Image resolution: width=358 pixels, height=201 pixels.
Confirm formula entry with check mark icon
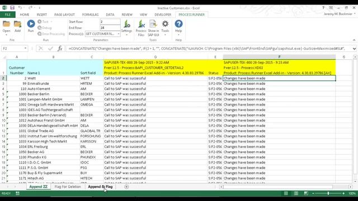tap(50, 49)
